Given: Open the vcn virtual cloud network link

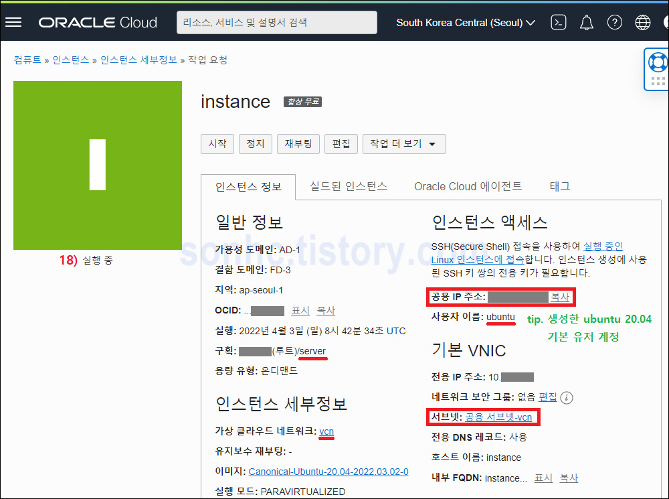Looking at the screenshot, I should [326, 431].
